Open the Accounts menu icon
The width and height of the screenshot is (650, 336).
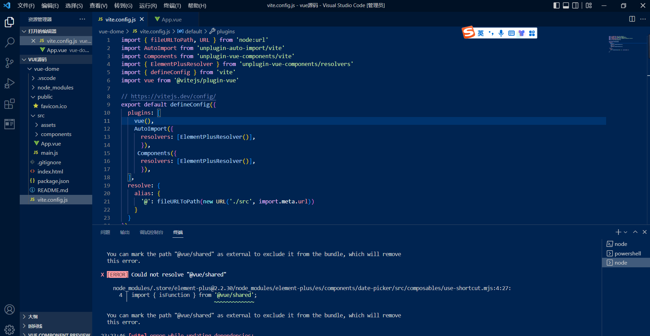(10, 309)
